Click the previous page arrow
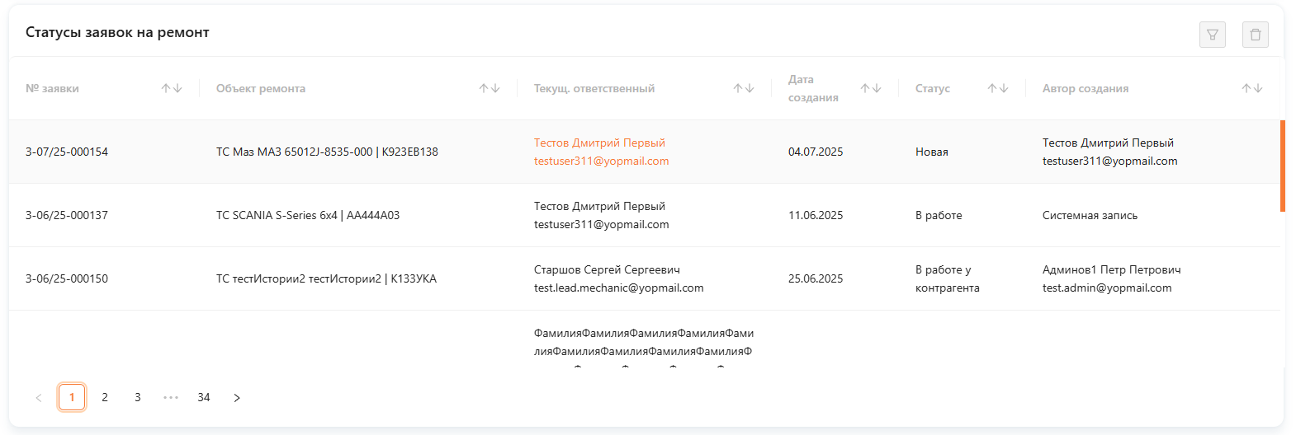The width and height of the screenshot is (1296, 435). pos(39,398)
